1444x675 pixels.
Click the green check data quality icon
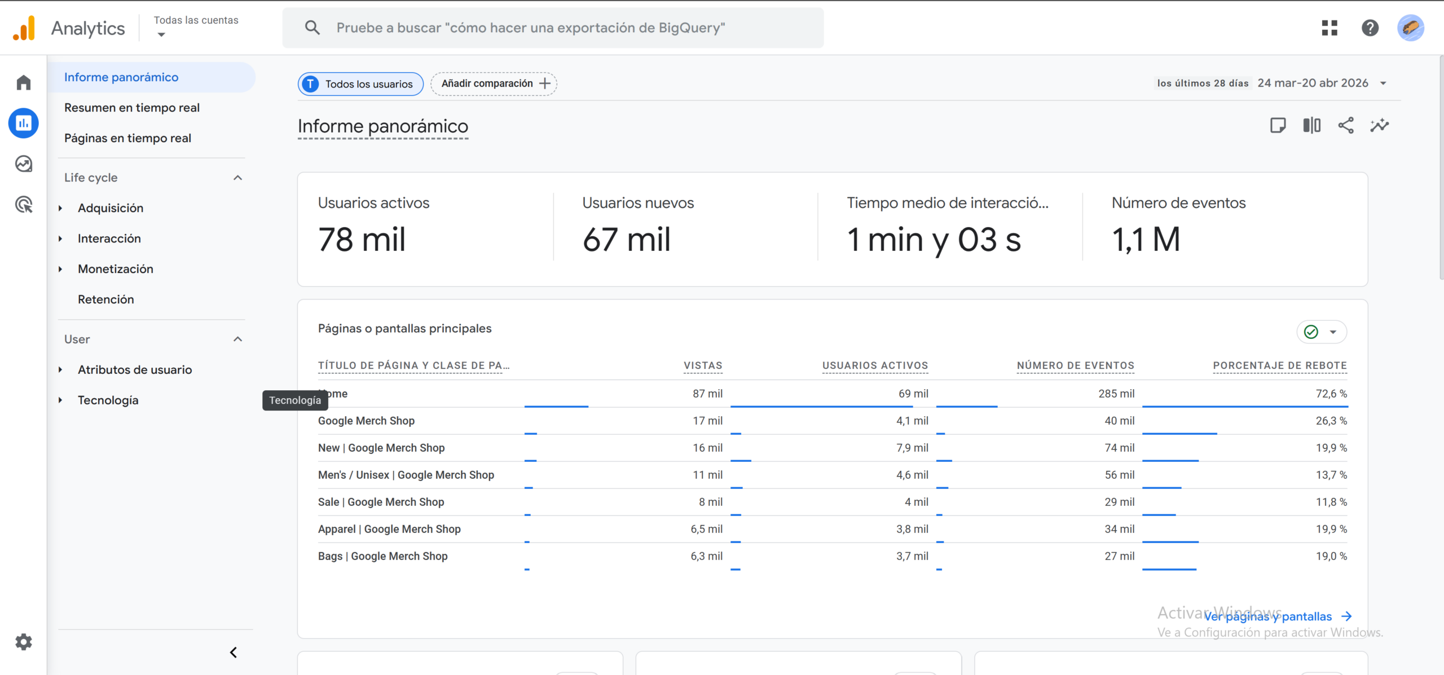point(1311,332)
